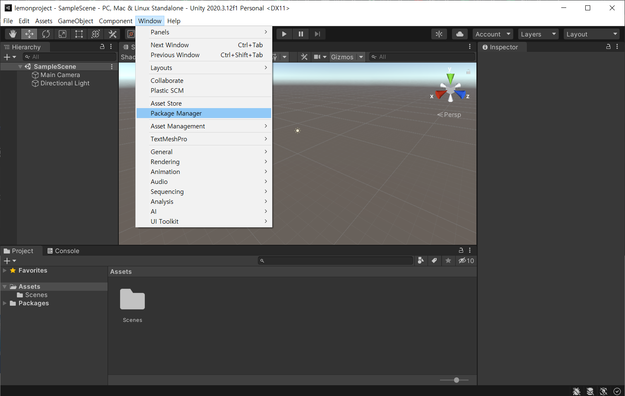The height and width of the screenshot is (396, 625).
Task: Open Inspector panel options menu
Action: click(617, 47)
